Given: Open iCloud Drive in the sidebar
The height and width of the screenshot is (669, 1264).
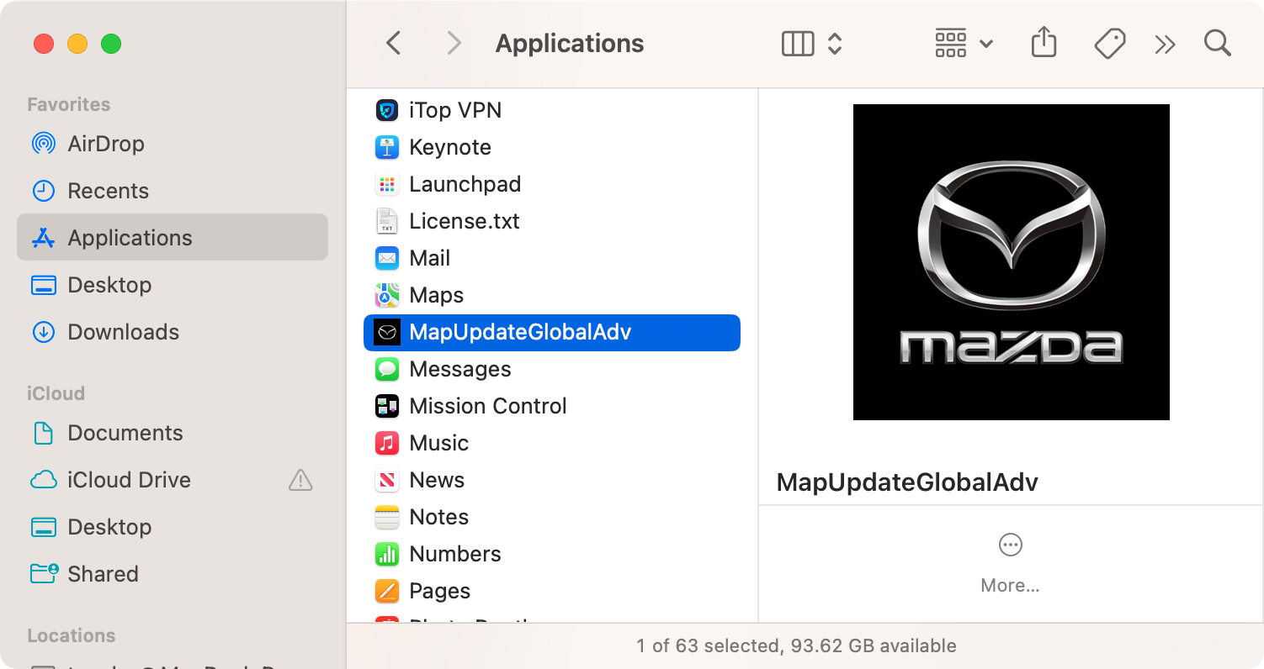Looking at the screenshot, I should [x=173, y=480].
